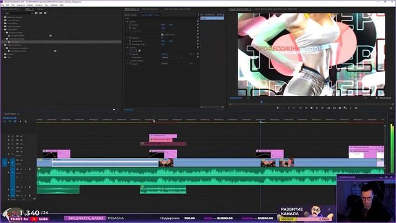Collapse the Motion section in Effect Controls

point(126,22)
